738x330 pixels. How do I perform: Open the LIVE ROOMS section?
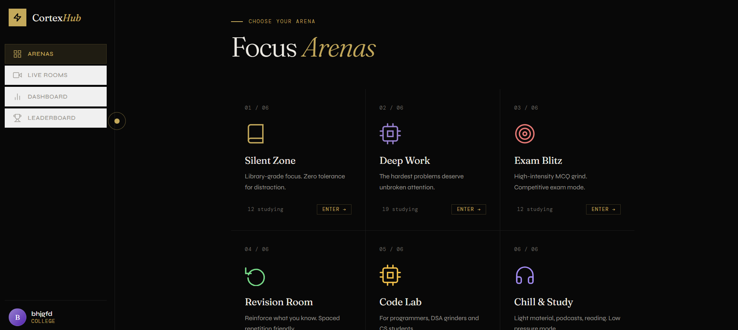55,75
